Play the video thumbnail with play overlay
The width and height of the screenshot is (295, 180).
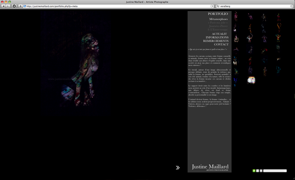point(251,80)
